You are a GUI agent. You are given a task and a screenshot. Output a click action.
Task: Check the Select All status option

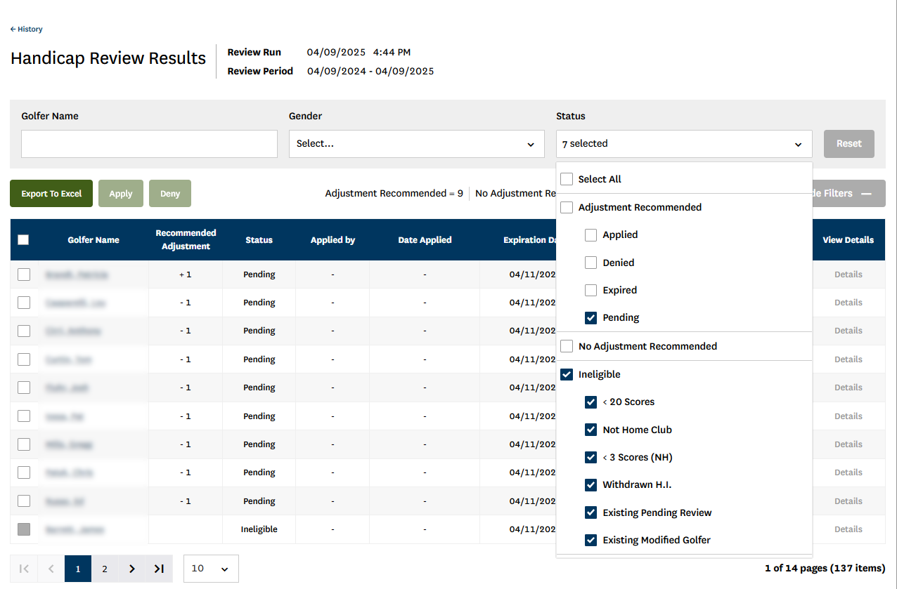pyautogui.click(x=567, y=179)
